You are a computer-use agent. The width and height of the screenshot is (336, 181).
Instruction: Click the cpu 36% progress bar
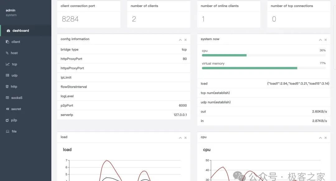(264, 55)
